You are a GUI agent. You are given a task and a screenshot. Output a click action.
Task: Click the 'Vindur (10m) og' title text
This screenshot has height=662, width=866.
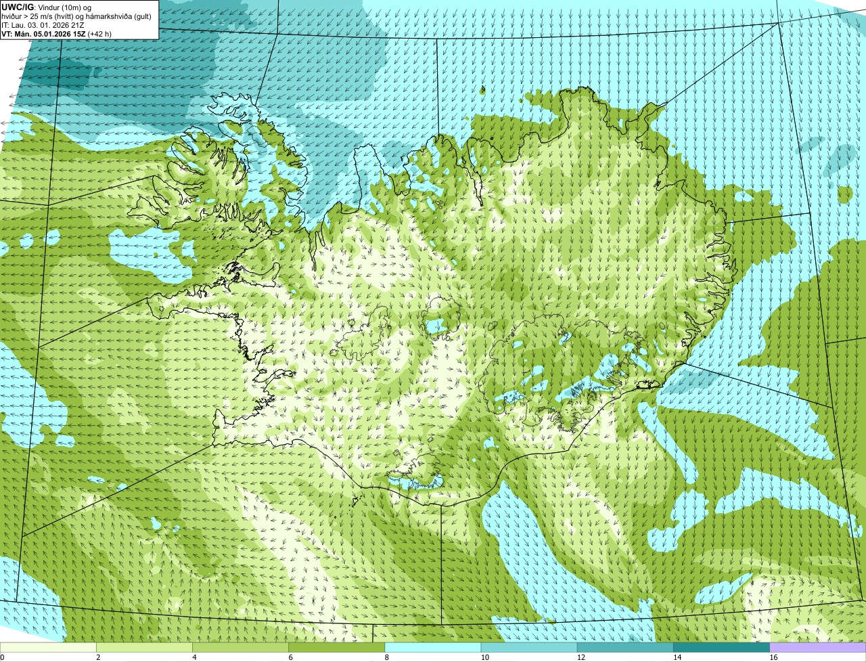coord(64,7)
